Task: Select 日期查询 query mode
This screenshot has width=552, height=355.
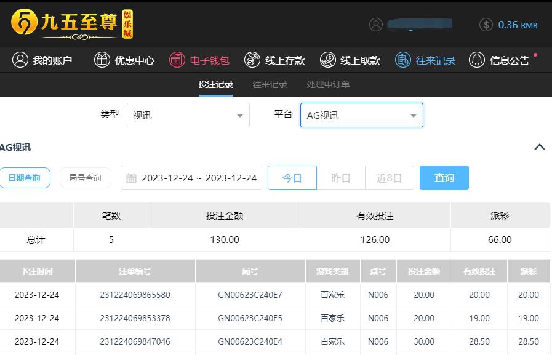Action: [x=25, y=178]
